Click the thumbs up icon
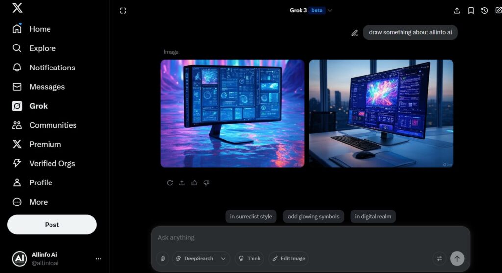Viewport: 502px width, 273px height. 194,182
